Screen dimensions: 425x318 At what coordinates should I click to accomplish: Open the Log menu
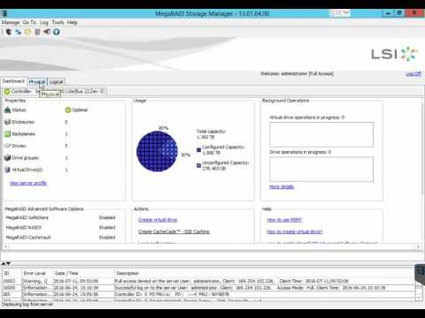pos(43,22)
